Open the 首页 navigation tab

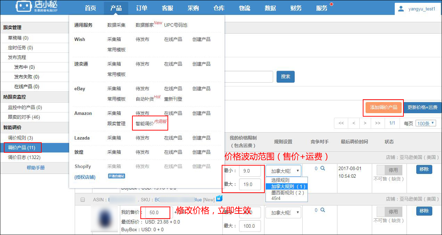point(90,8)
